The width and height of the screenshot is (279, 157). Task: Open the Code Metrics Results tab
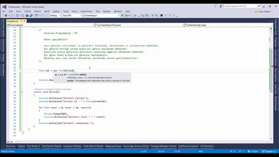click(x=93, y=146)
